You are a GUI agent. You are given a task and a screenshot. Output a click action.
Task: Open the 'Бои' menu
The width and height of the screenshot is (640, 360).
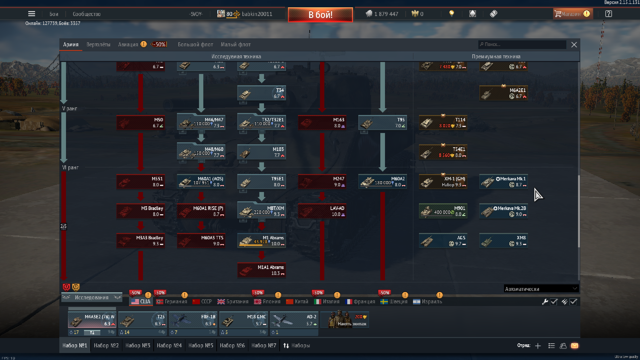[54, 14]
